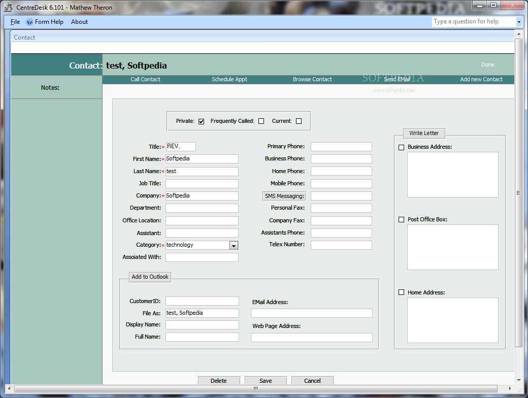
Task: Select Send EMail action
Action: pos(397,80)
